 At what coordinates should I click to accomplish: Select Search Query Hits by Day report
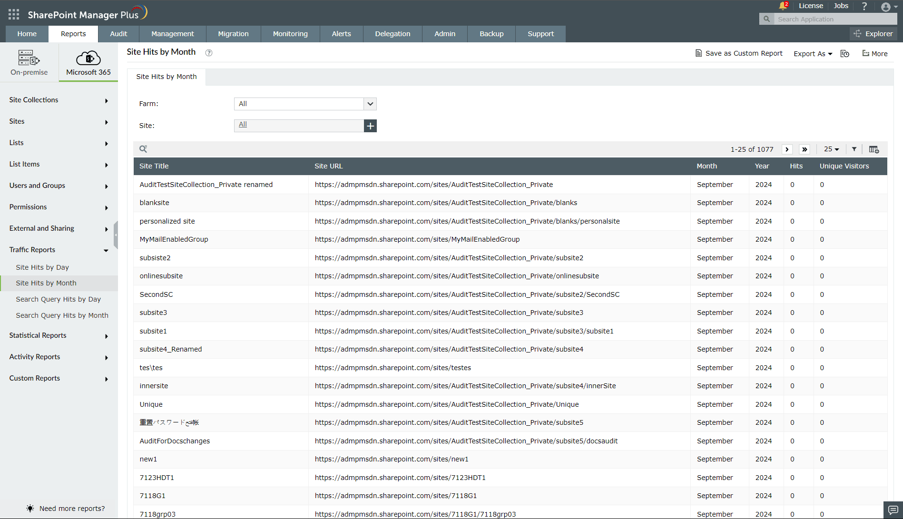59,299
